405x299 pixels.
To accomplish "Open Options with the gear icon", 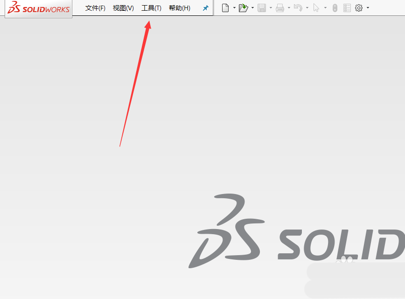I will [359, 8].
